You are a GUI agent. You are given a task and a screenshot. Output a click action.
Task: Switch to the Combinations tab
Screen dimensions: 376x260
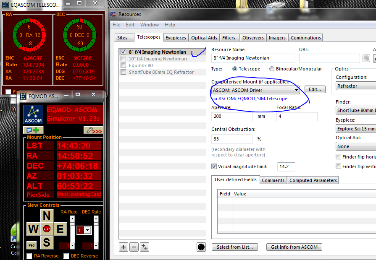pos(306,38)
